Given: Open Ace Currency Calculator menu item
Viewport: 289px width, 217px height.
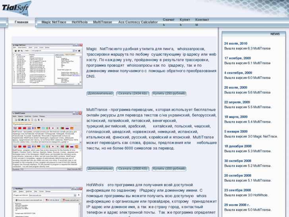Looking at the screenshot, I should click(138, 22).
